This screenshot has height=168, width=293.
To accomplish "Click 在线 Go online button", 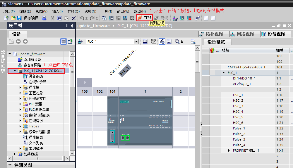I will click(145, 18).
